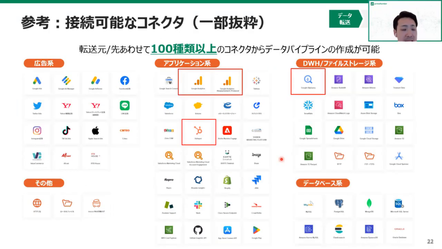Click the Facebook ads connector icon
The image size is (442, 249).
click(125, 81)
